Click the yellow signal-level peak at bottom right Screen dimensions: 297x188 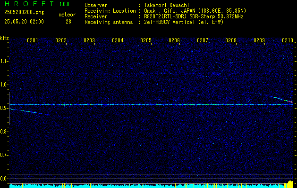290,184
